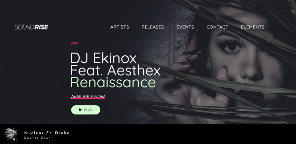This screenshot has height=144, width=296.
Task: Start playback with the green Play button
Action: [86, 110]
